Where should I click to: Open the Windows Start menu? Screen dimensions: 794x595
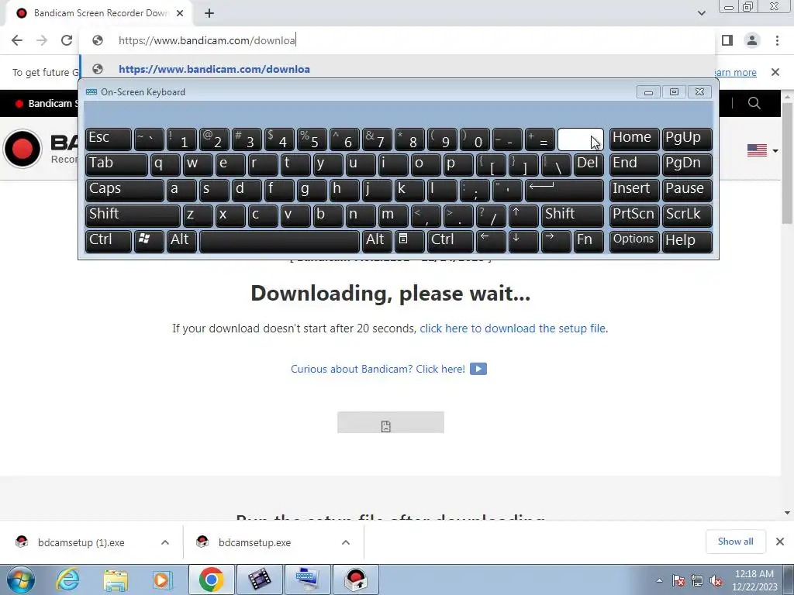click(x=20, y=580)
